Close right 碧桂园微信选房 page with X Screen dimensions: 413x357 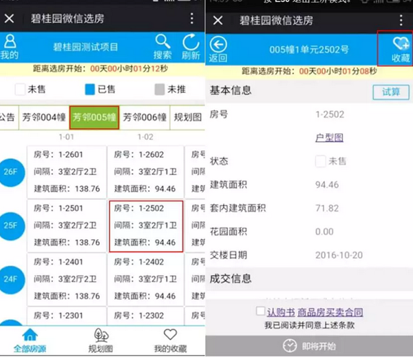click(x=218, y=20)
